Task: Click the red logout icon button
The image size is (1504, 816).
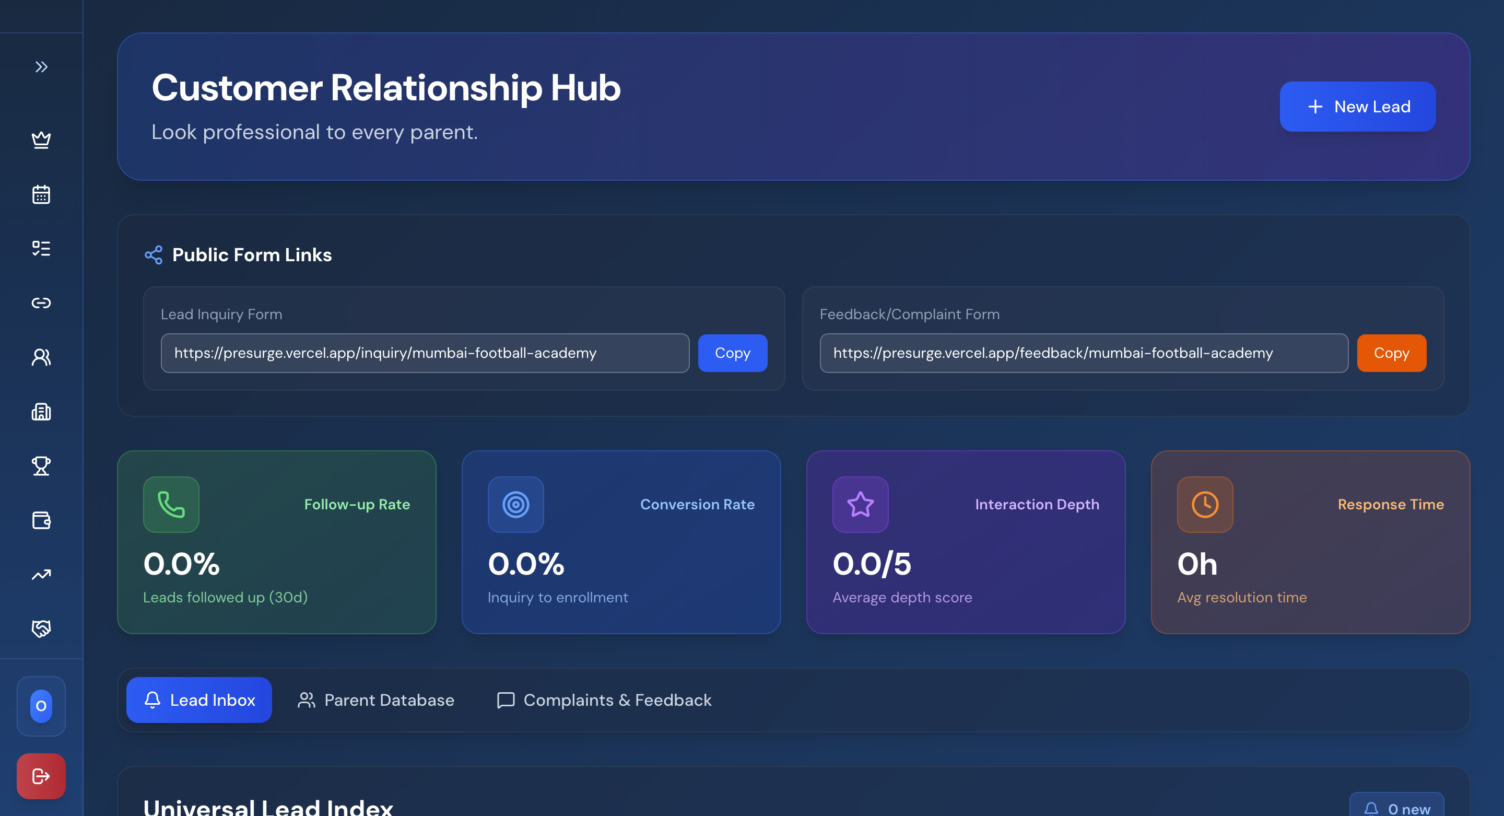Action: [41, 776]
